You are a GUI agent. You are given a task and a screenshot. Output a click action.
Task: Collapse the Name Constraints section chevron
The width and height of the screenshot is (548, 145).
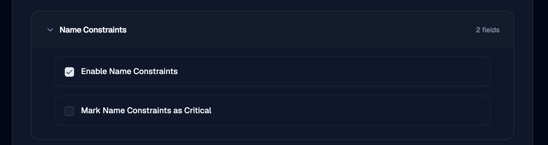[50, 30]
